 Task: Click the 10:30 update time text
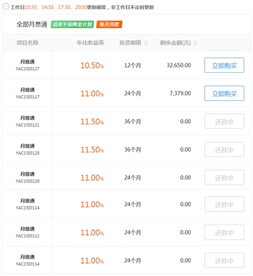pos(31,7)
